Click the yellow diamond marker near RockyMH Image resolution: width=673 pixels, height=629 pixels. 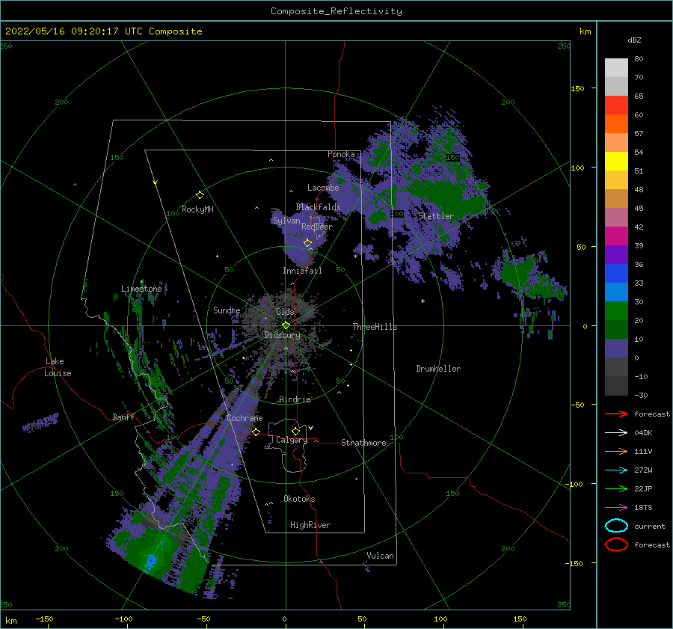coord(200,195)
